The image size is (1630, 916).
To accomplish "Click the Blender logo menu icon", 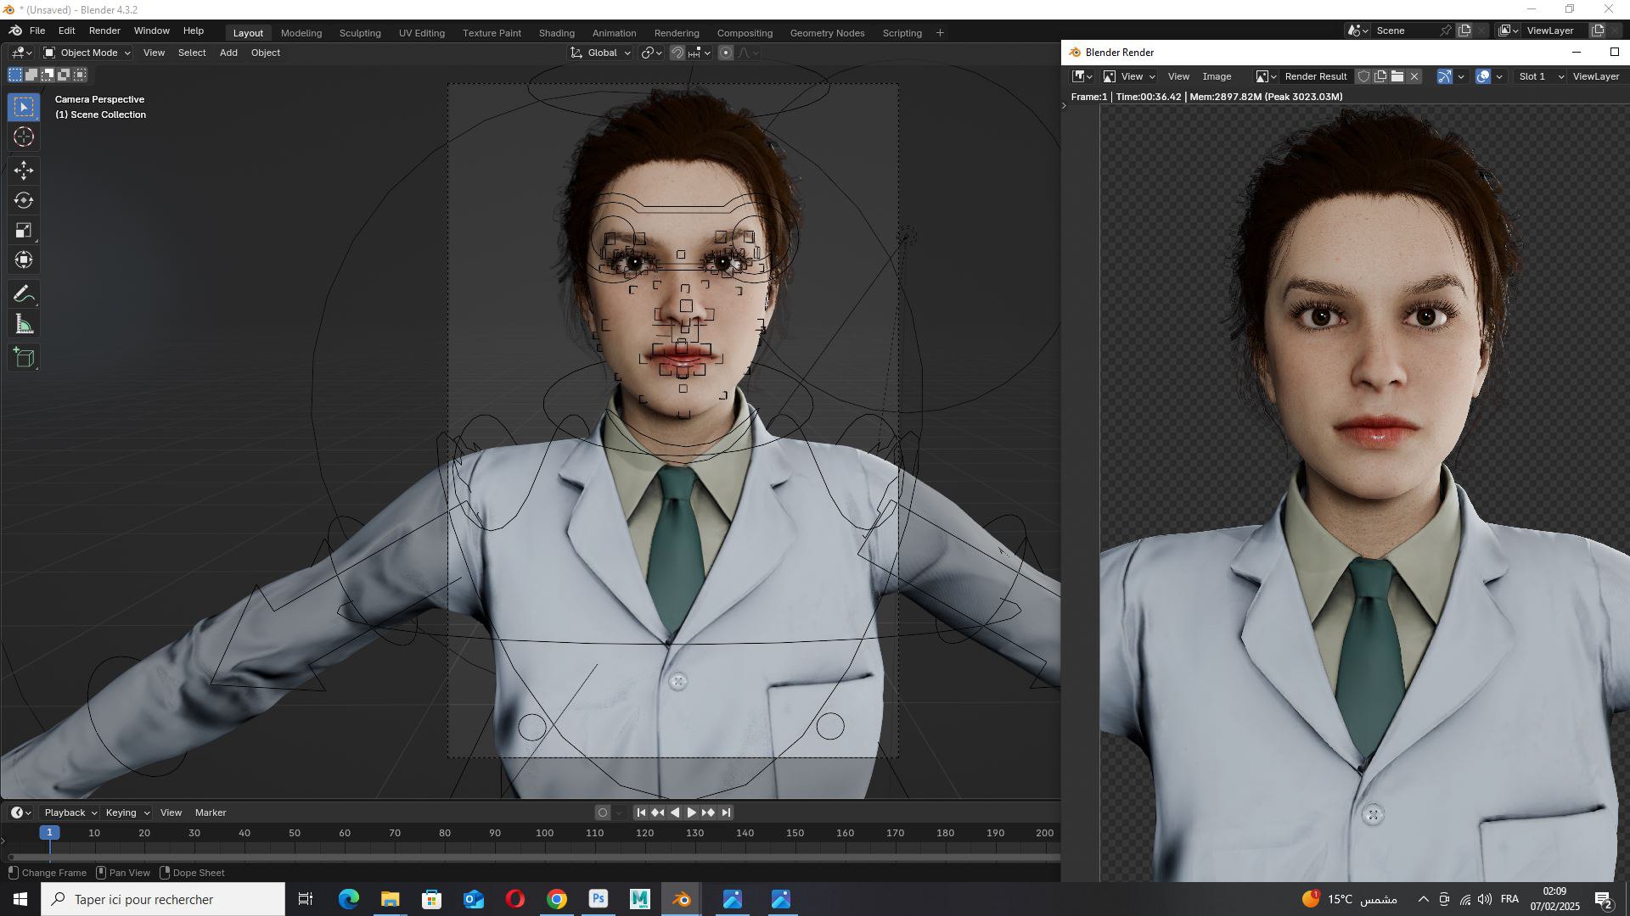I will coord(15,31).
